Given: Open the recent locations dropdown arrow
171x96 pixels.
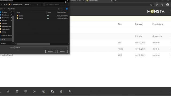Looking at the screenshot, I should pos(4,5).
